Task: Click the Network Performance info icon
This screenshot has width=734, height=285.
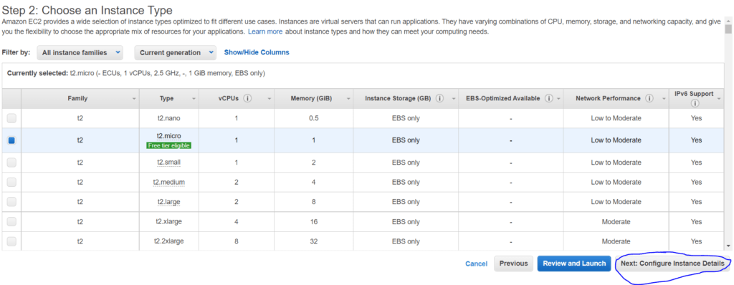Action: tap(649, 98)
